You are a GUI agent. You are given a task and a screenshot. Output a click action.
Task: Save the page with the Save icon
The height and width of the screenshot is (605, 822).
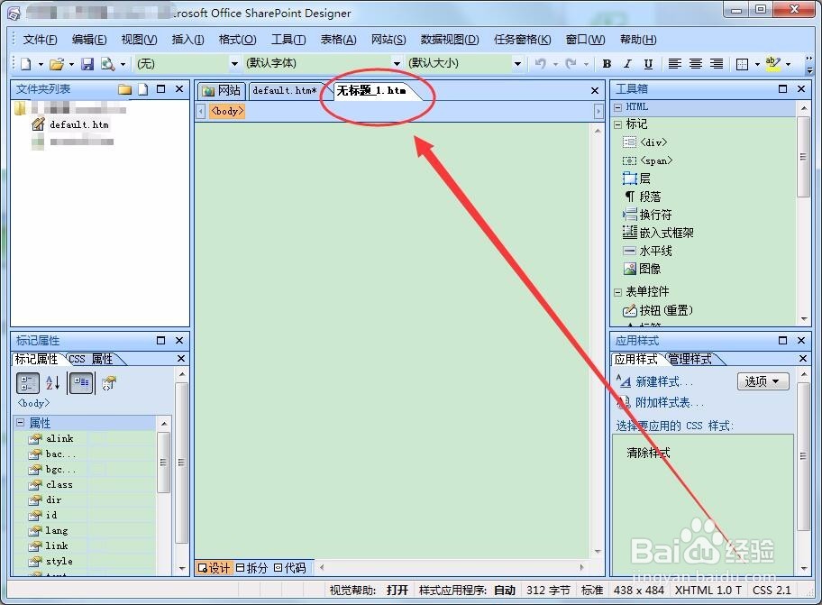point(87,64)
